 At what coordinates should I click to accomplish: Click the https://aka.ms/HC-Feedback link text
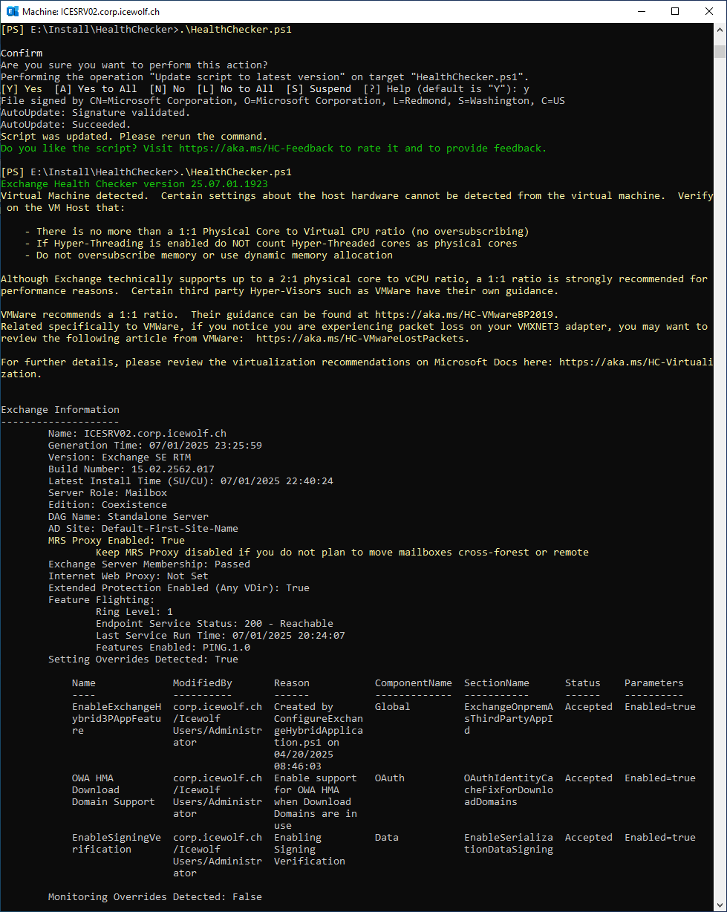click(x=256, y=149)
